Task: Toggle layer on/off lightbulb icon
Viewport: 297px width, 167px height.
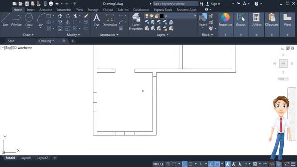Action: tap(147, 16)
